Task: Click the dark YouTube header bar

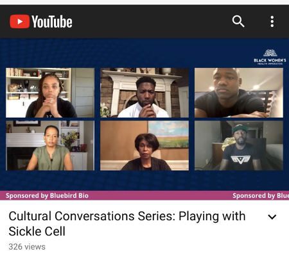Action: click(x=144, y=22)
